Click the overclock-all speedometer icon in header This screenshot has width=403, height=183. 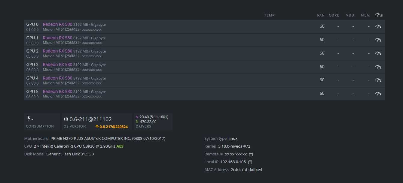(x=378, y=15)
